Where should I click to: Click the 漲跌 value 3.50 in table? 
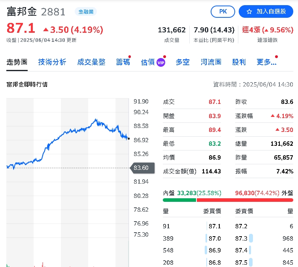tap(284, 130)
